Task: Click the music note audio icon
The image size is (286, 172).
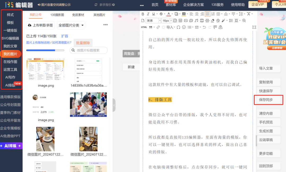Action: pyautogui.click(x=196, y=20)
